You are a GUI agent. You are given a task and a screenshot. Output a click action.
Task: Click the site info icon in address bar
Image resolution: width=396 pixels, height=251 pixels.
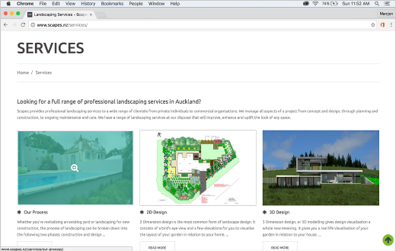pos(33,25)
